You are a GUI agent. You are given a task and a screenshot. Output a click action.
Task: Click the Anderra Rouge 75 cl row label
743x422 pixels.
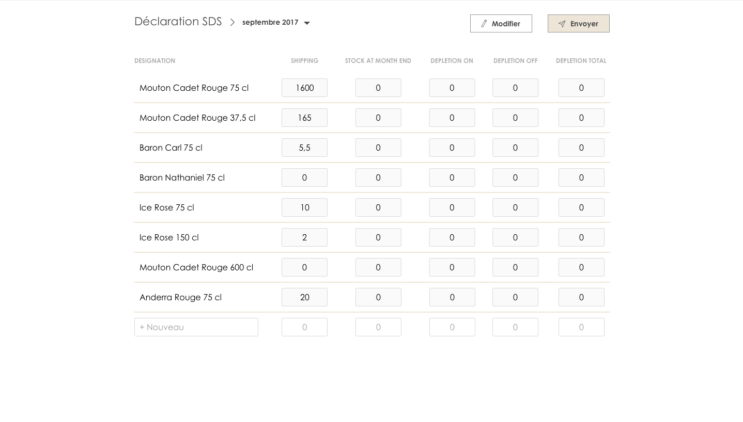[180, 297]
